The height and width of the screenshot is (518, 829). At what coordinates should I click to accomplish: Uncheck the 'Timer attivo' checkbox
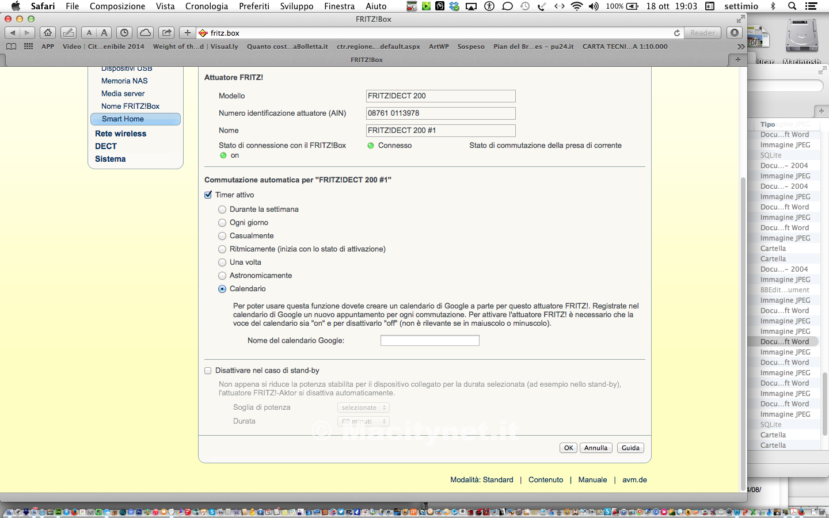[208, 195]
